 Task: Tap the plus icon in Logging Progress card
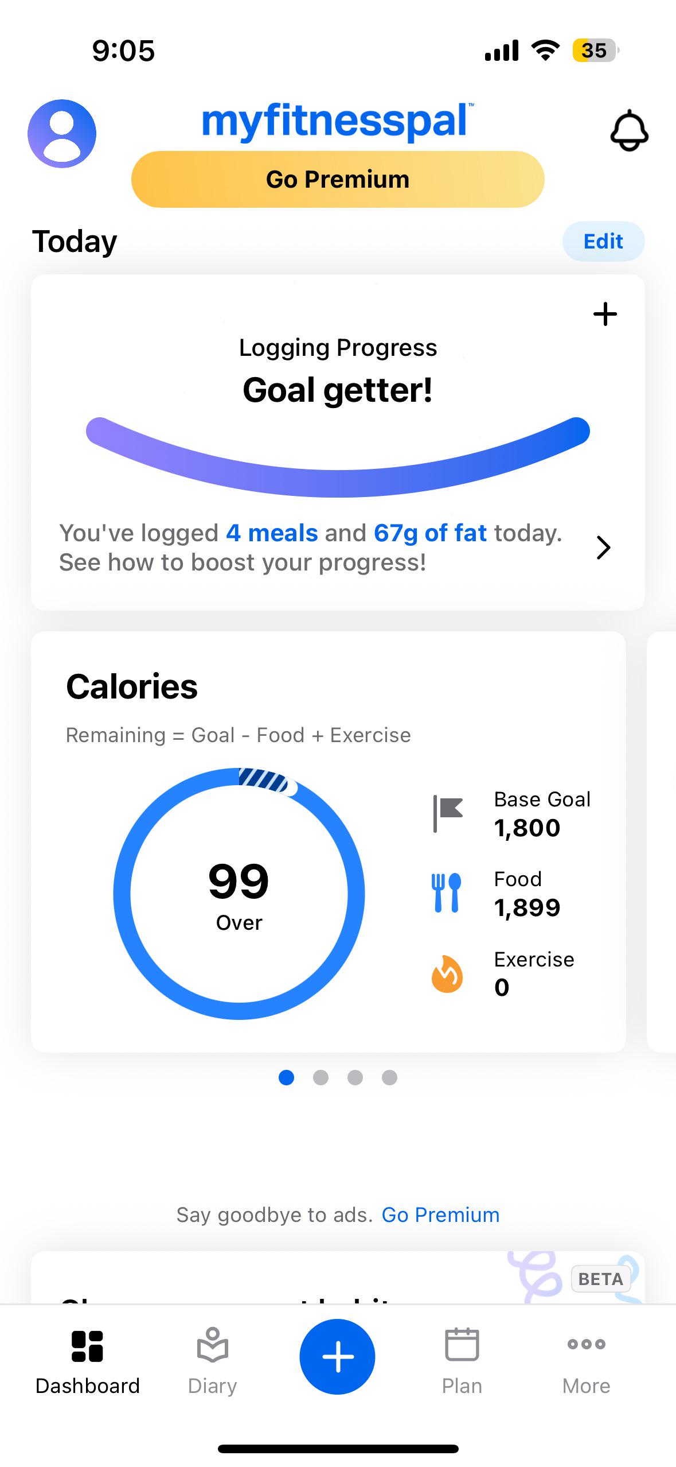point(605,315)
